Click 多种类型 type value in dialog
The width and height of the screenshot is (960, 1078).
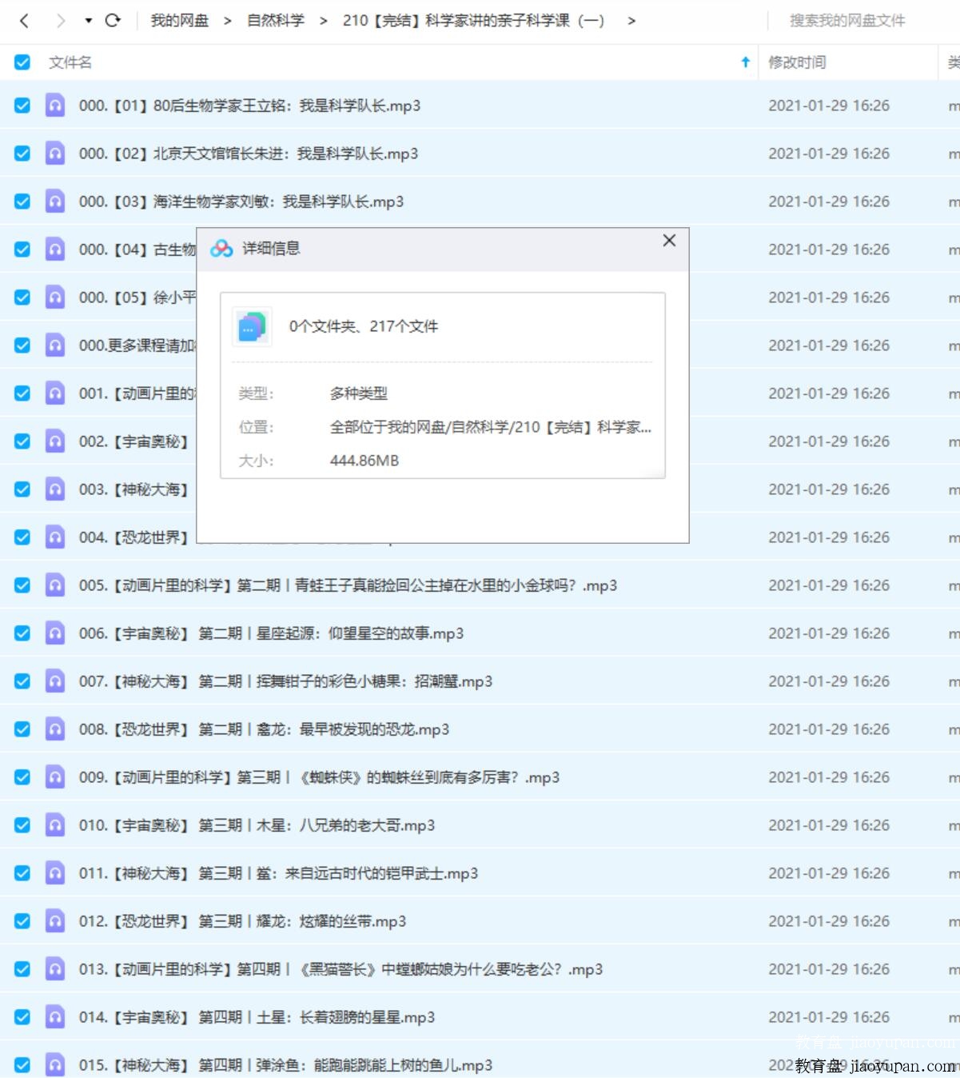(x=359, y=393)
